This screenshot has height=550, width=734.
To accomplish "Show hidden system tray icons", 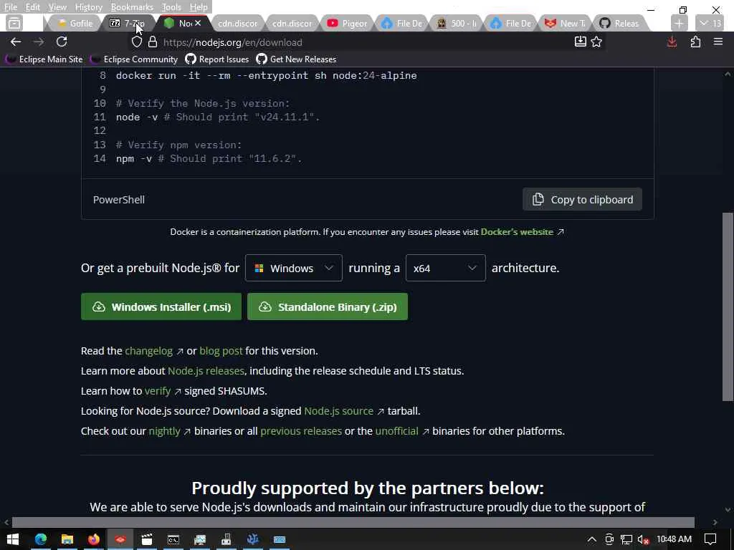I will pos(591,539).
